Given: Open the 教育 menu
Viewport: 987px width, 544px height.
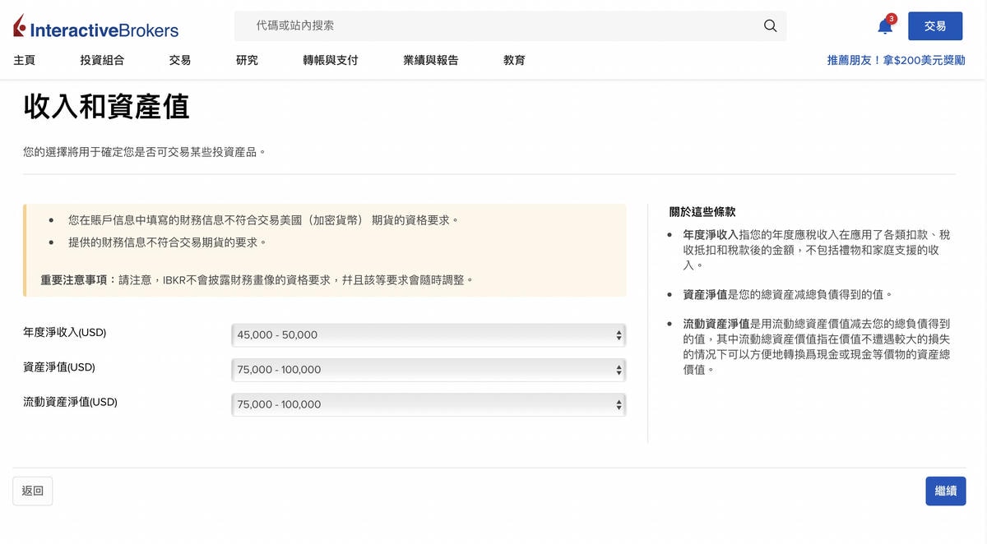Looking at the screenshot, I should click(x=514, y=60).
